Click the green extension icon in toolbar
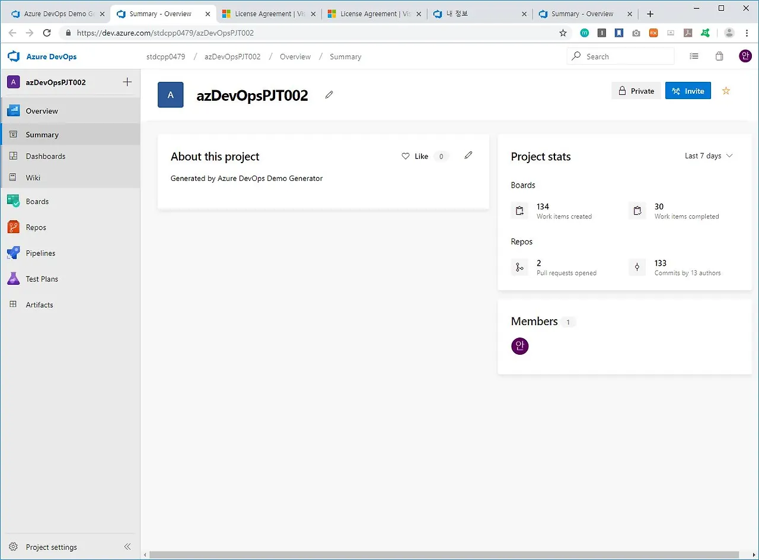This screenshot has height=560, width=759. coord(705,33)
